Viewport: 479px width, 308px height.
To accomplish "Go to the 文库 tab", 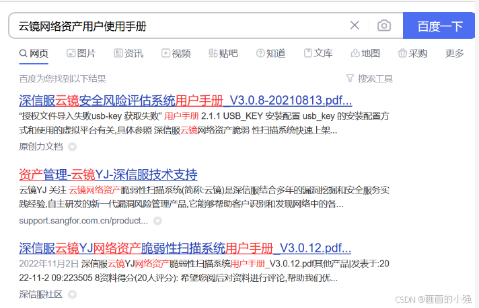I will [318, 54].
